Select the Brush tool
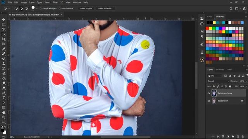Screen dimensions: 248x139 click(3, 59)
